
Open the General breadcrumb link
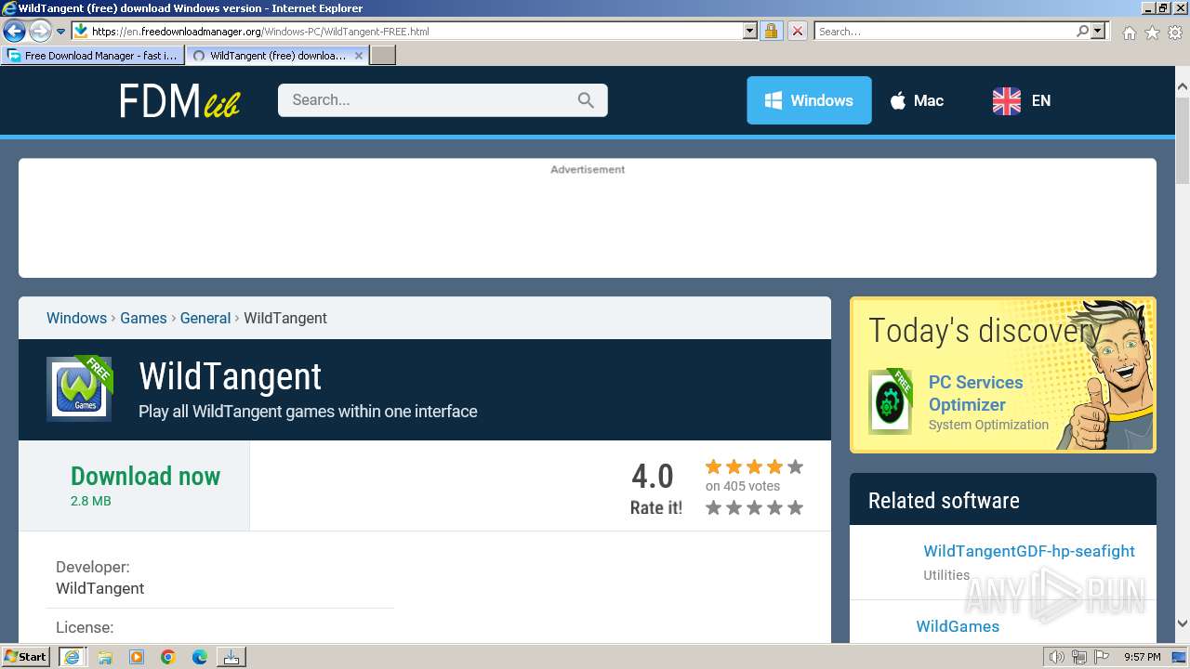205,318
